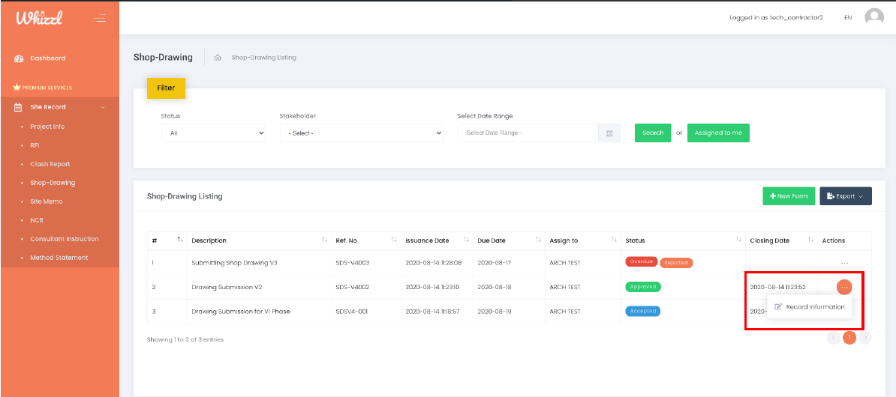
Task: Click the green Search button
Action: click(653, 133)
